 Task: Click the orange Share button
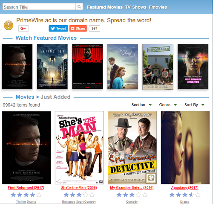78,29
